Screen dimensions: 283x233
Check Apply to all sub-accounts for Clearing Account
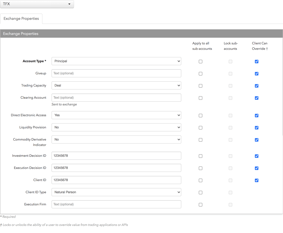point(200,98)
